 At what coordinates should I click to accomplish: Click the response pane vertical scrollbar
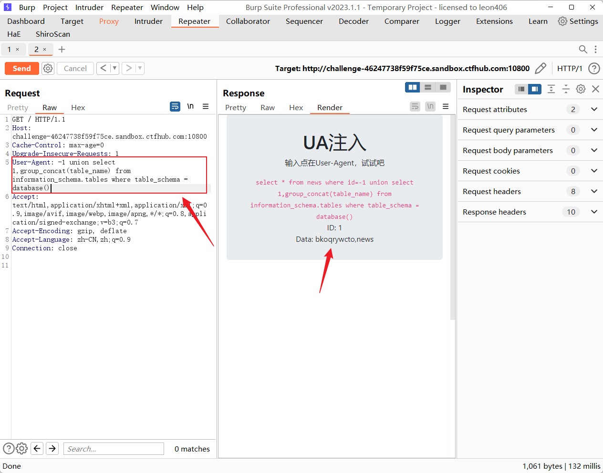point(453,217)
